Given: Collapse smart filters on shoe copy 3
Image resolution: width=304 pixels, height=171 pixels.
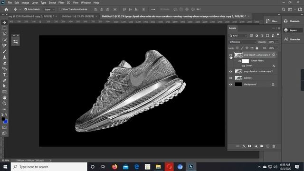Looking at the screenshot, I should (276, 55).
